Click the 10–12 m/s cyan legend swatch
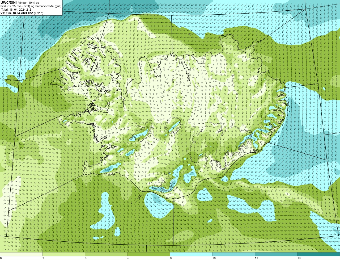This screenshot has height=260, width=340. click(234, 254)
